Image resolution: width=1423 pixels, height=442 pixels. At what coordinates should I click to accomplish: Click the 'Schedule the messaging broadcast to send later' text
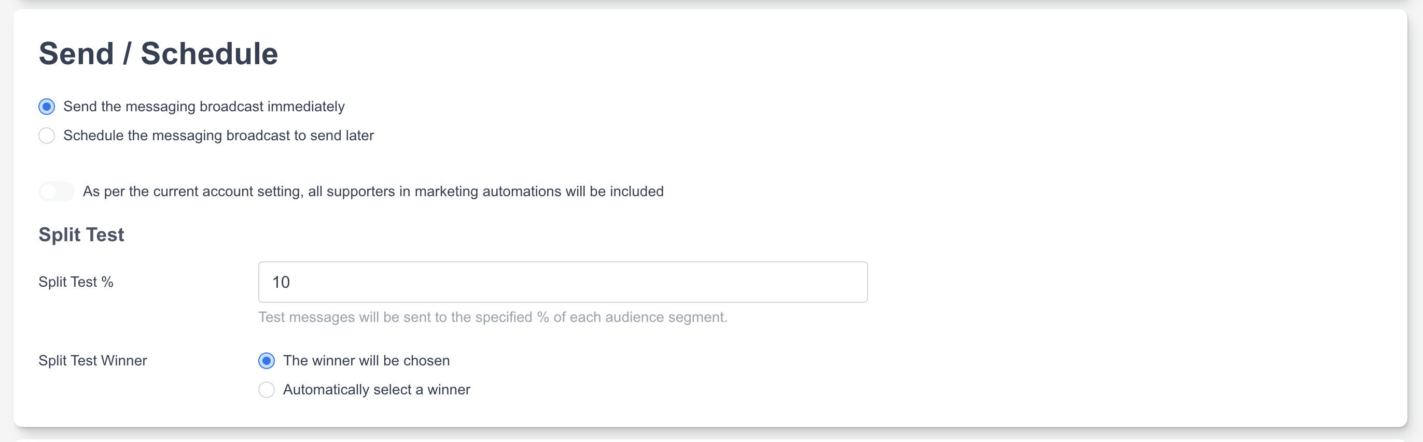(x=218, y=136)
